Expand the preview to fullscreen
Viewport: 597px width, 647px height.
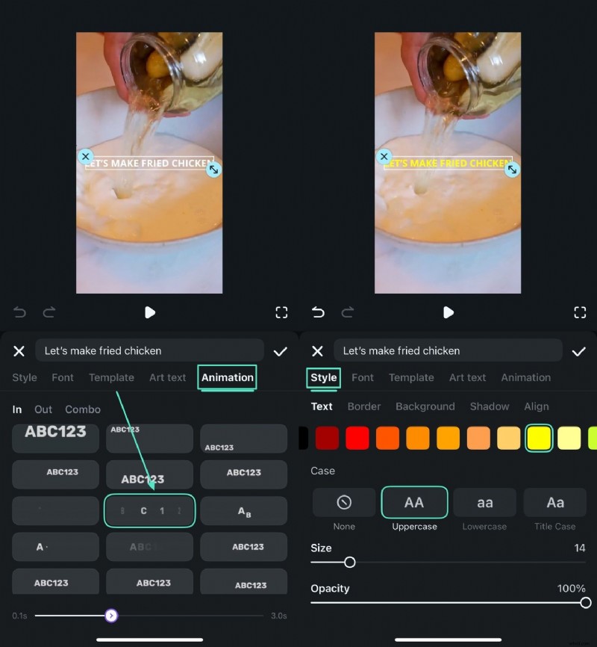(x=281, y=312)
